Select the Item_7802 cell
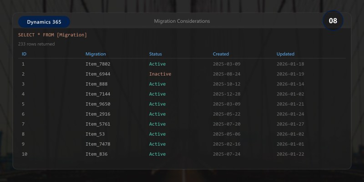Image resolution: width=364 pixels, height=182 pixels. tap(98, 64)
